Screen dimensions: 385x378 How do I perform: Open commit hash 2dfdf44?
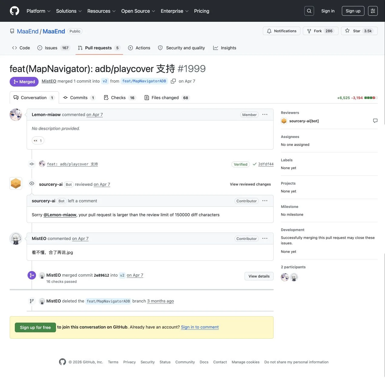pyautogui.click(x=266, y=164)
